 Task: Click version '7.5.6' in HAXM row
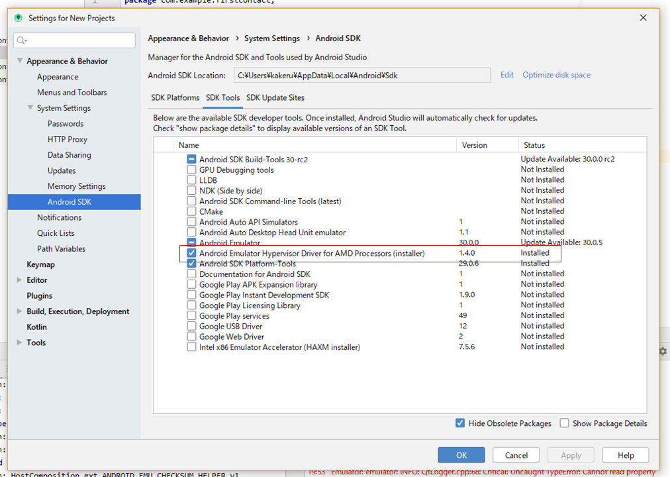click(467, 346)
